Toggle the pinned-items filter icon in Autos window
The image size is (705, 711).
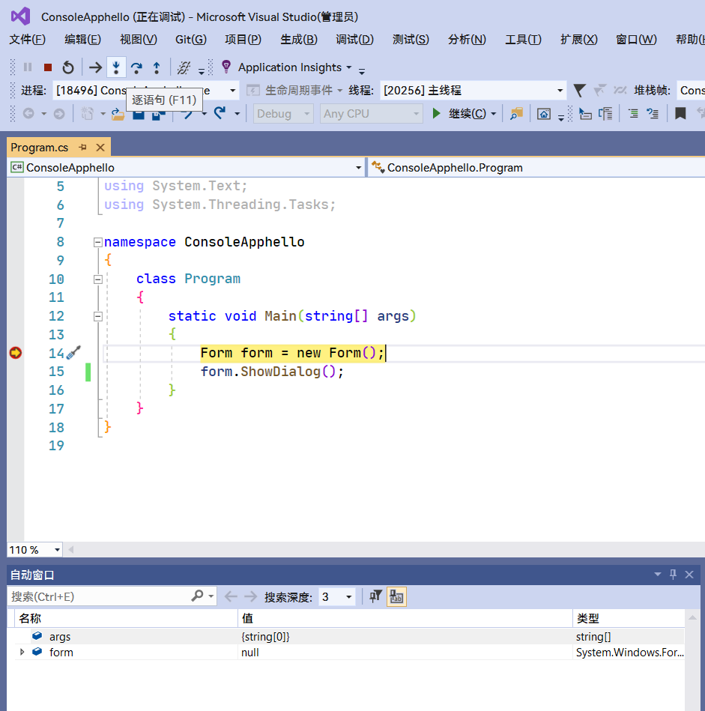pyautogui.click(x=375, y=596)
